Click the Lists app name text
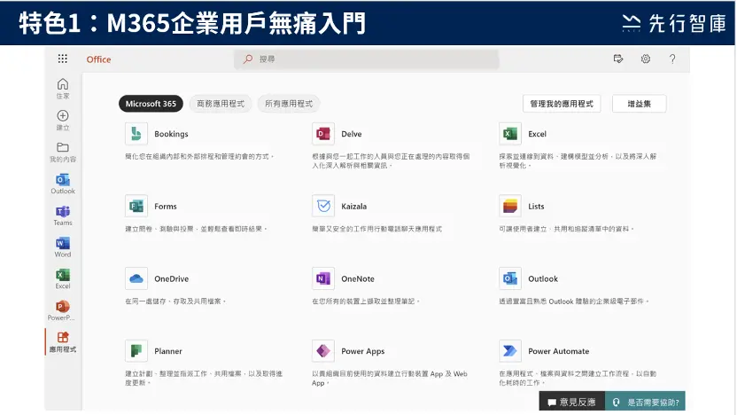Screen dimensions: 737x415 pos(536,207)
